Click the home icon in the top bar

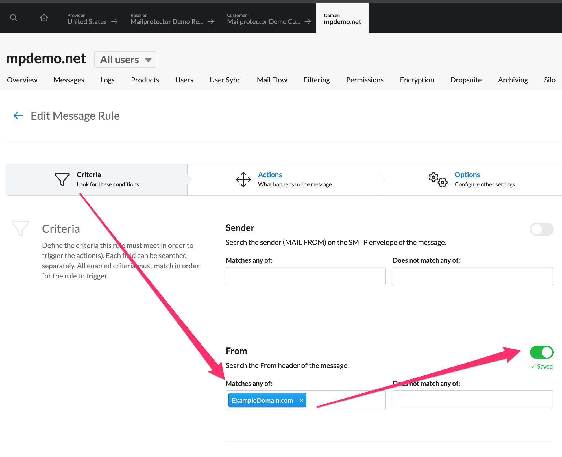[44, 18]
